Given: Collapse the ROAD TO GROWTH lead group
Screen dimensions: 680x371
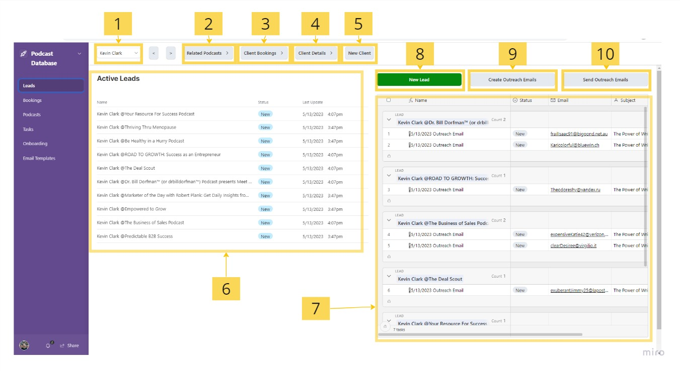Looking at the screenshot, I should 387,176.
